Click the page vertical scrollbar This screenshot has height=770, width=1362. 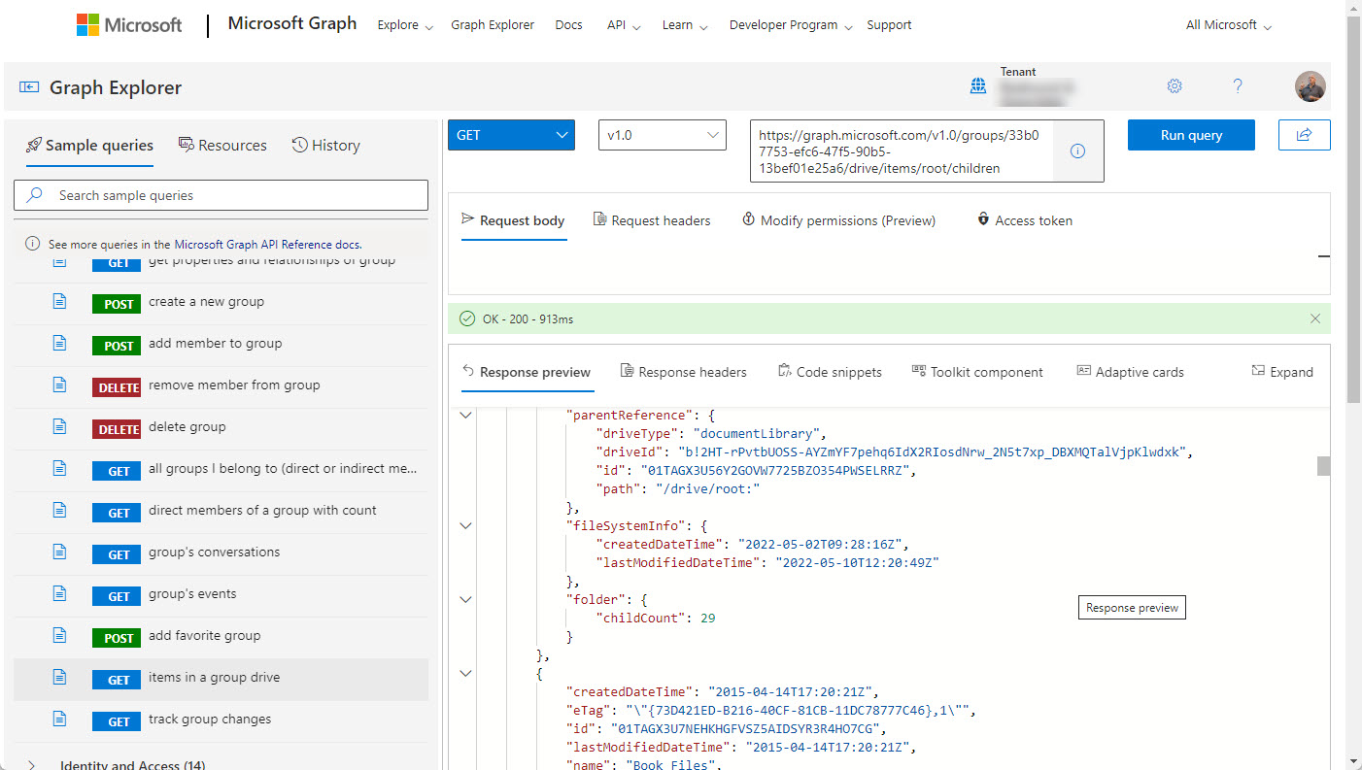tap(1354, 209)
